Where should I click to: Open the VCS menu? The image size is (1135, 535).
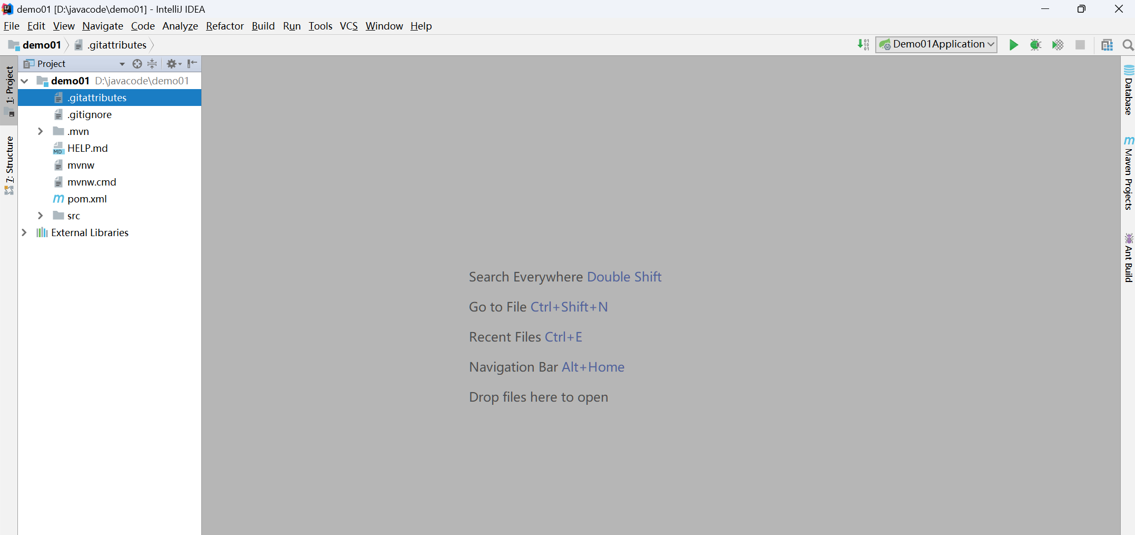click(x=349, y=26)
